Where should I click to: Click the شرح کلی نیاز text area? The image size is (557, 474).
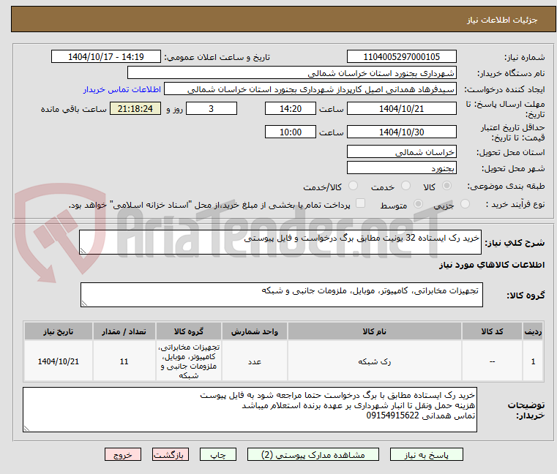pyautogui.click(x=280, y=242)
